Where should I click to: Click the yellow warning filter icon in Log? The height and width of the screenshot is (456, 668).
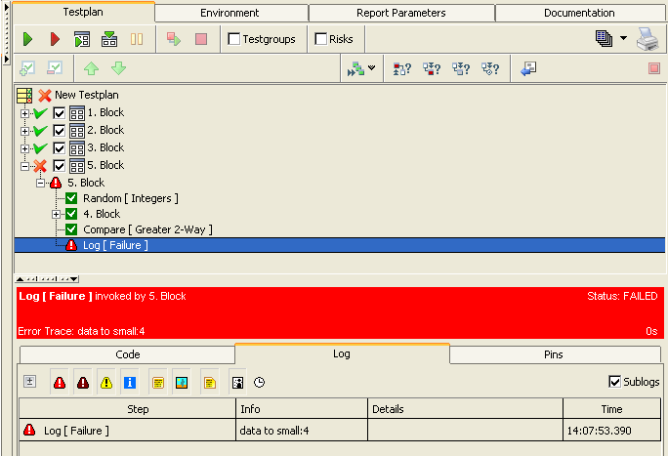(106, 382)
